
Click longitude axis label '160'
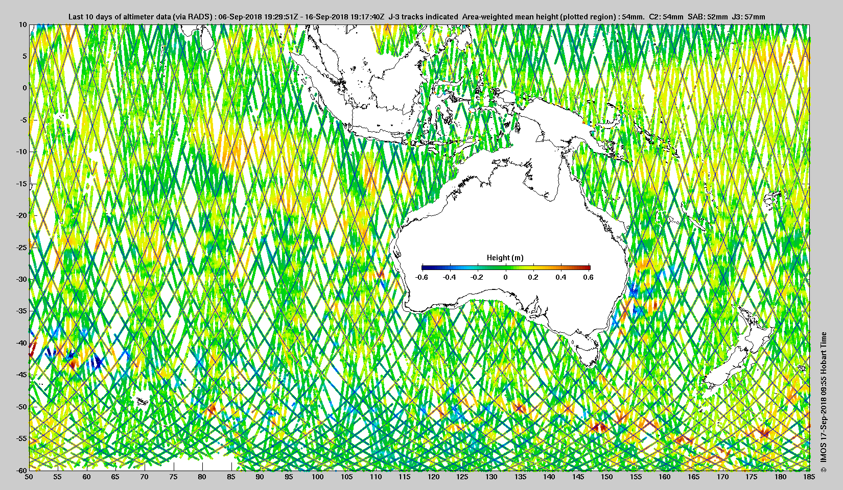click(x=665, y=477)
